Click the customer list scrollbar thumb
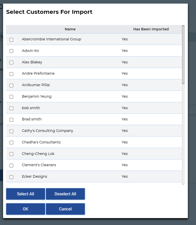The width and height of the screenshot is (196, 225). [183, 54]
